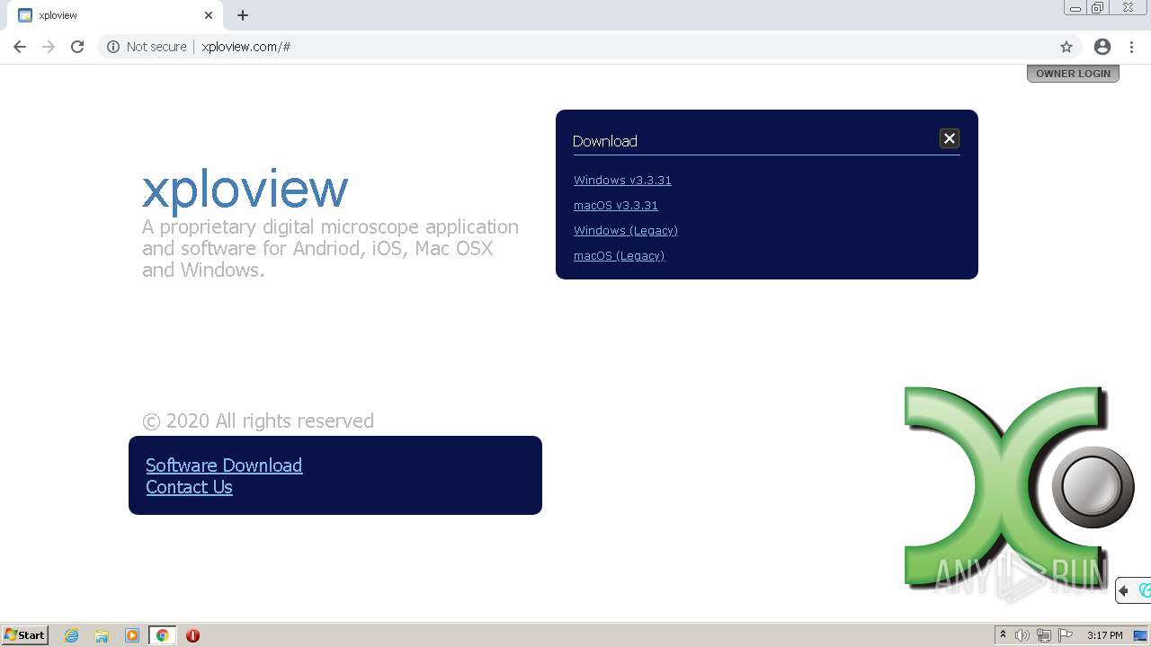The image size is (1151, 647).
Task: Download macOS v3.3.31
Action: 616,206
